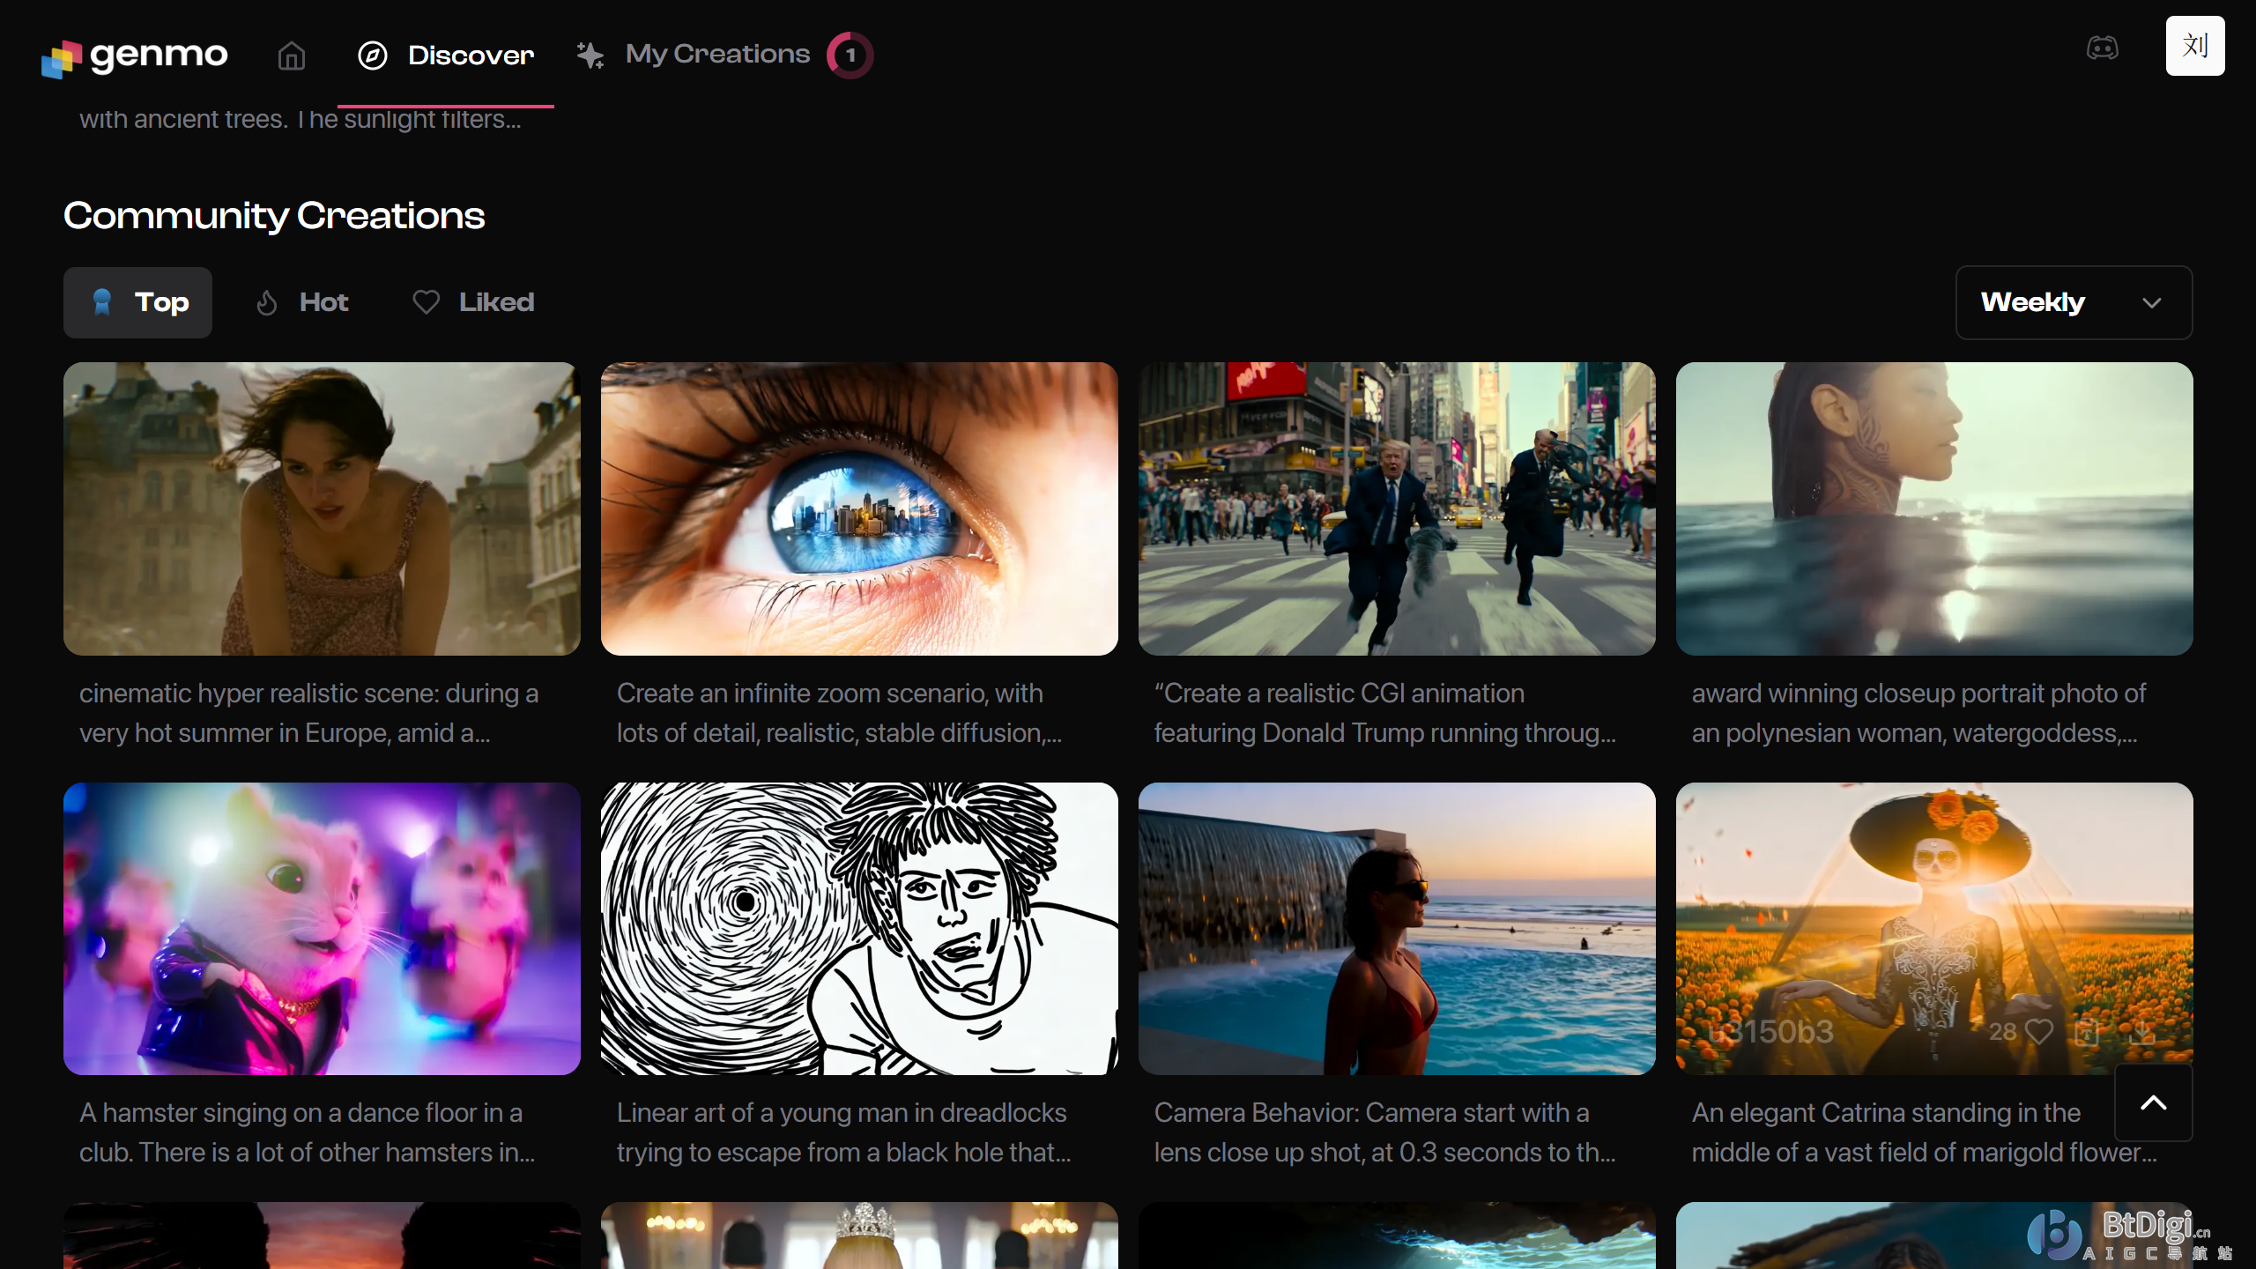Click 'award winning closeup portrait' prompt text
The height and width of the screenshot is (1269, 2256).
point(1918,713)
